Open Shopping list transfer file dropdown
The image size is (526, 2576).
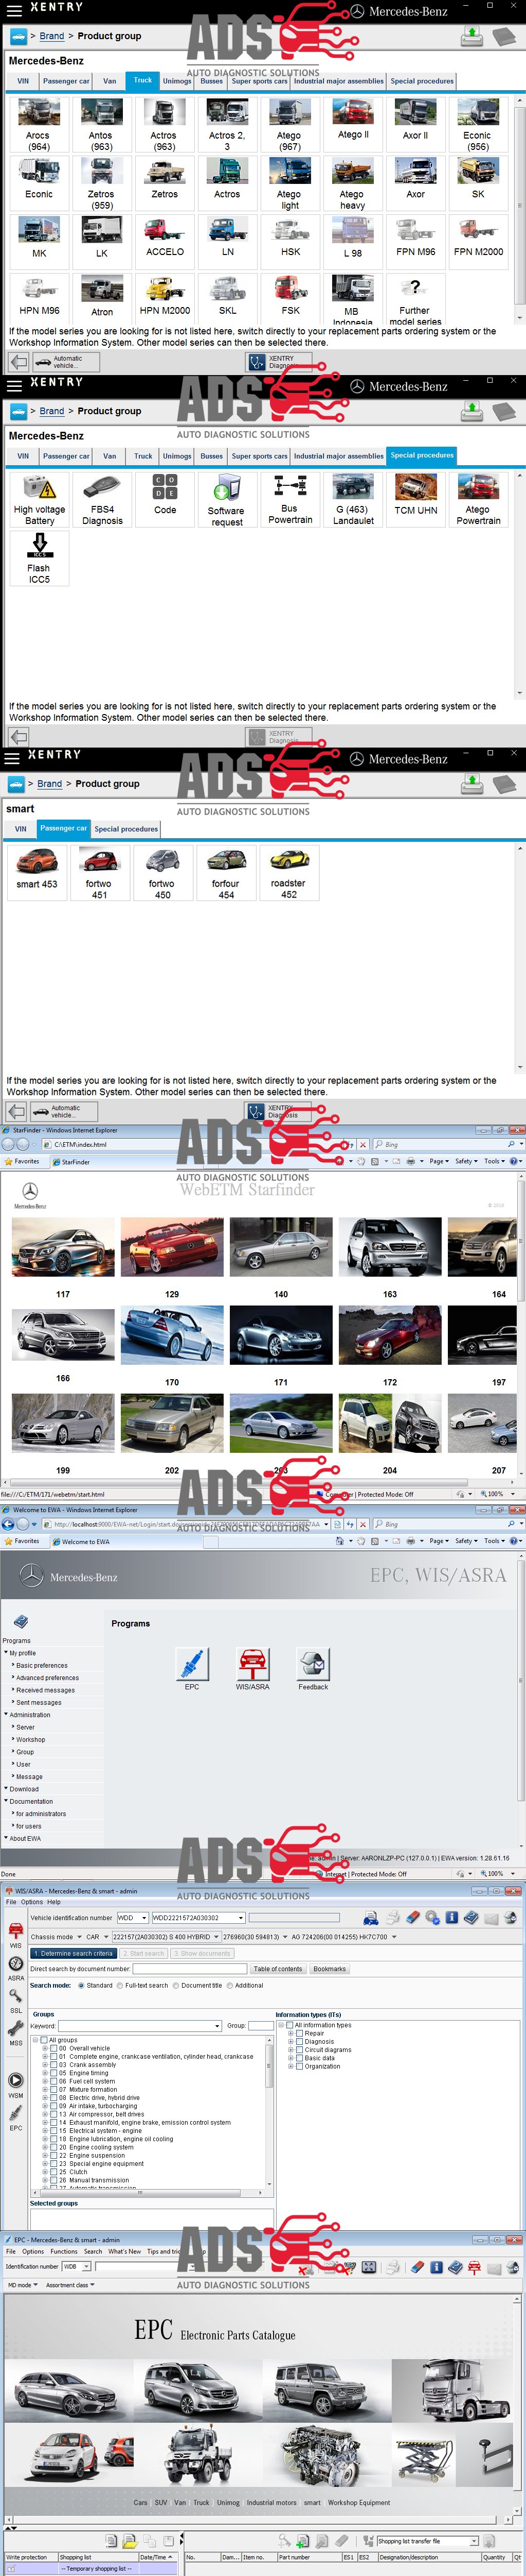474,2541
